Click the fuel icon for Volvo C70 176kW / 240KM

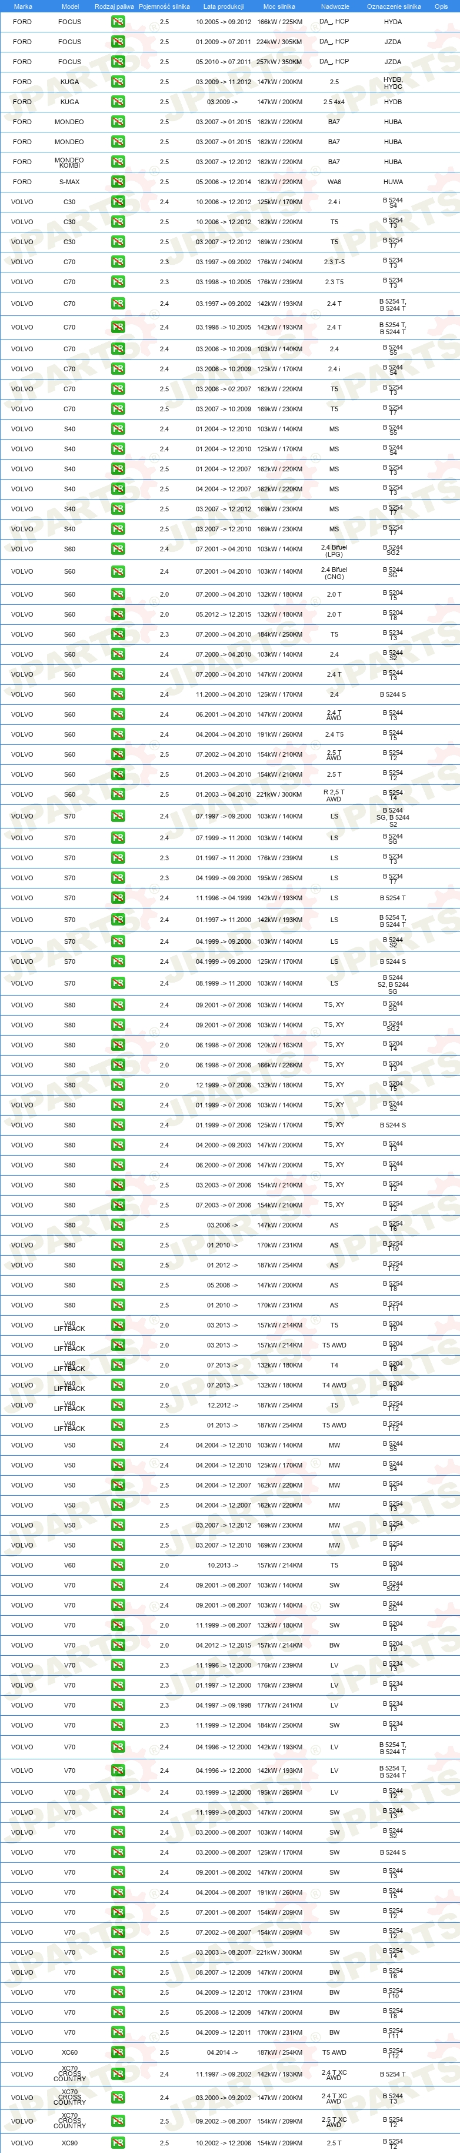[x=118, y=262]
